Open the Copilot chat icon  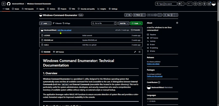coord(179,4)
